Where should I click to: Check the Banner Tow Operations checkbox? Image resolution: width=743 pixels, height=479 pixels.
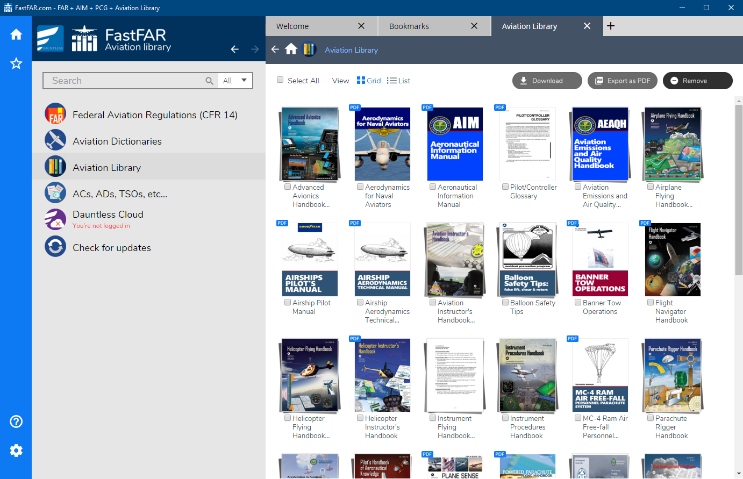tap(578, 302)
